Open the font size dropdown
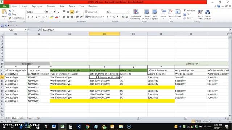 point(51,12)
